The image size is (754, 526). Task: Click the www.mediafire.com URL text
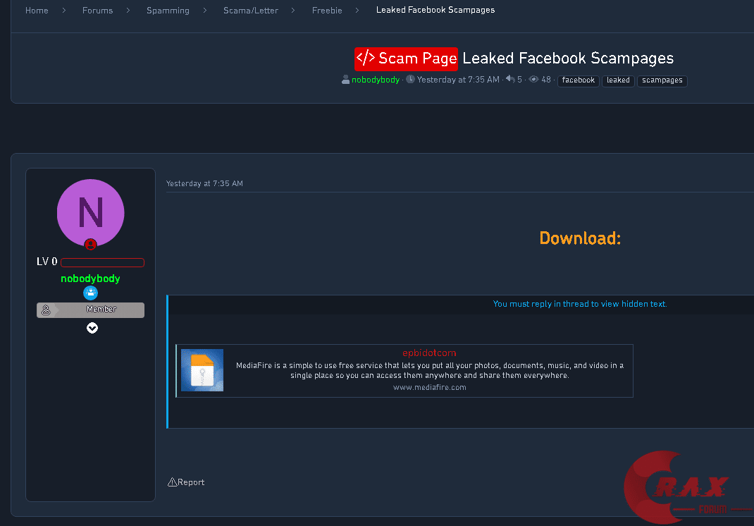429,387
